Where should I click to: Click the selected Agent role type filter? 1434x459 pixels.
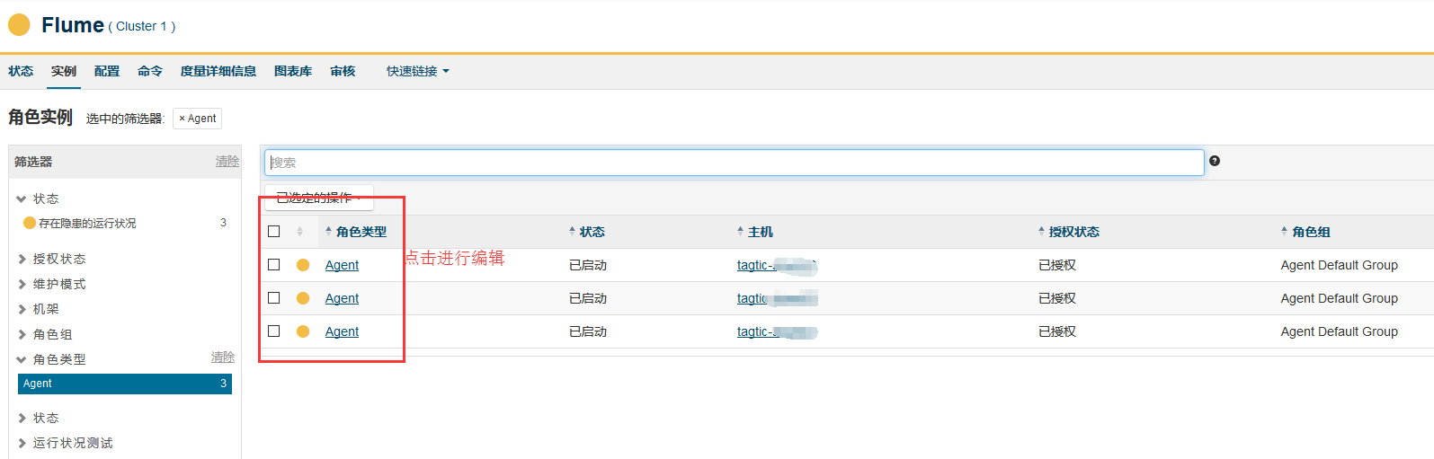point(125,384)
